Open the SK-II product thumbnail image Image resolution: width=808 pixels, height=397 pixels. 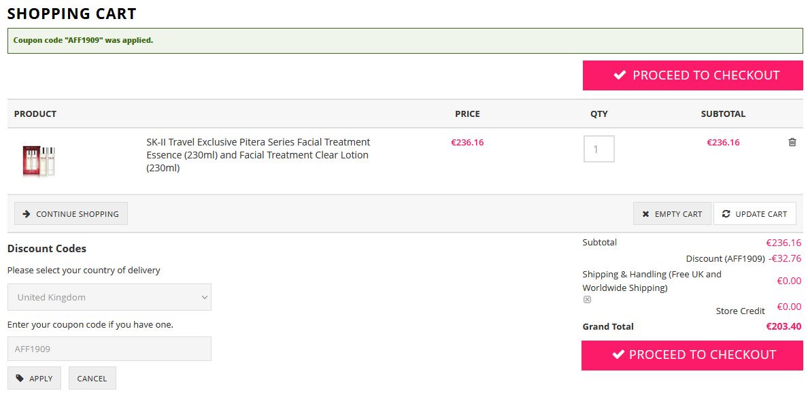(39, 161)
